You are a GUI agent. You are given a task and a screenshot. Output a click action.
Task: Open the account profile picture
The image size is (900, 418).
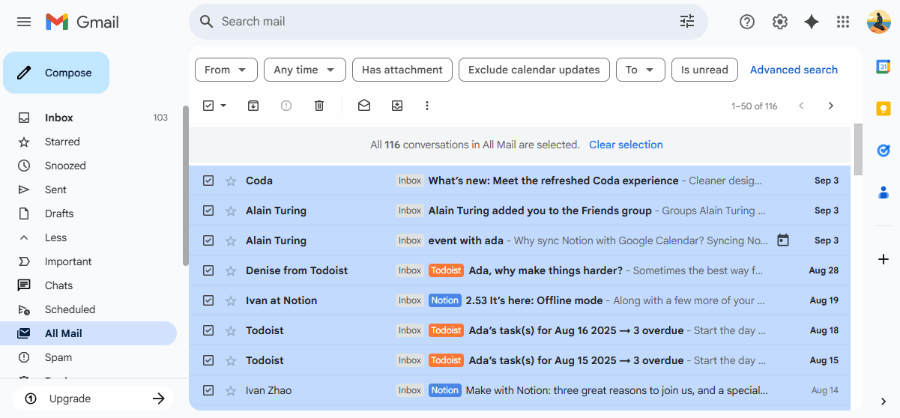[879, 22]
